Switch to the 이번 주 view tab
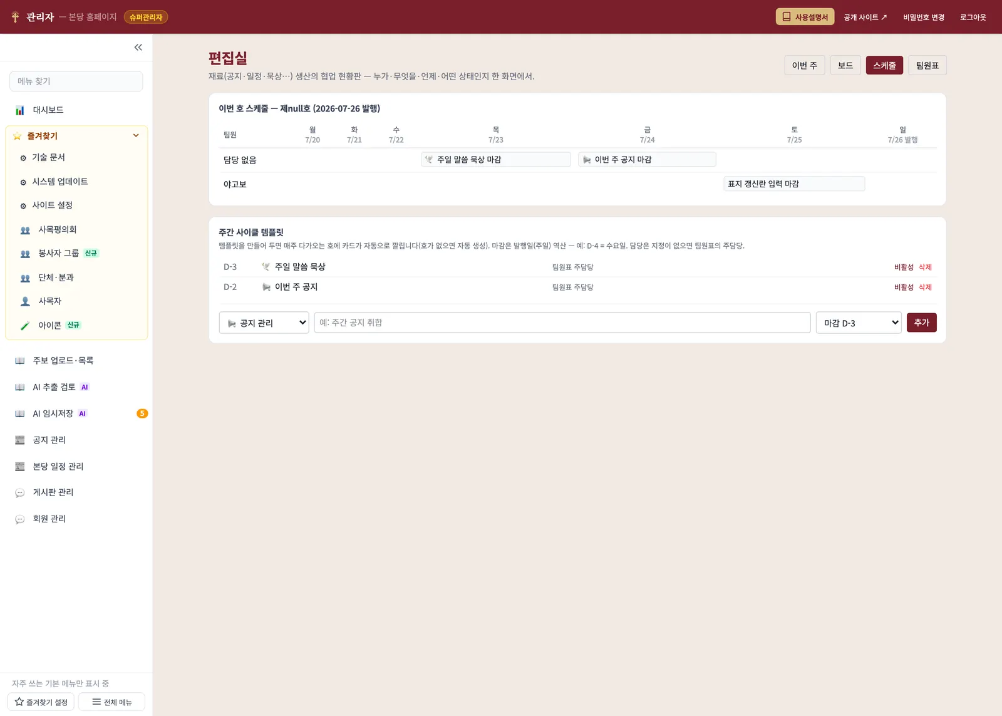 point(804,65)
